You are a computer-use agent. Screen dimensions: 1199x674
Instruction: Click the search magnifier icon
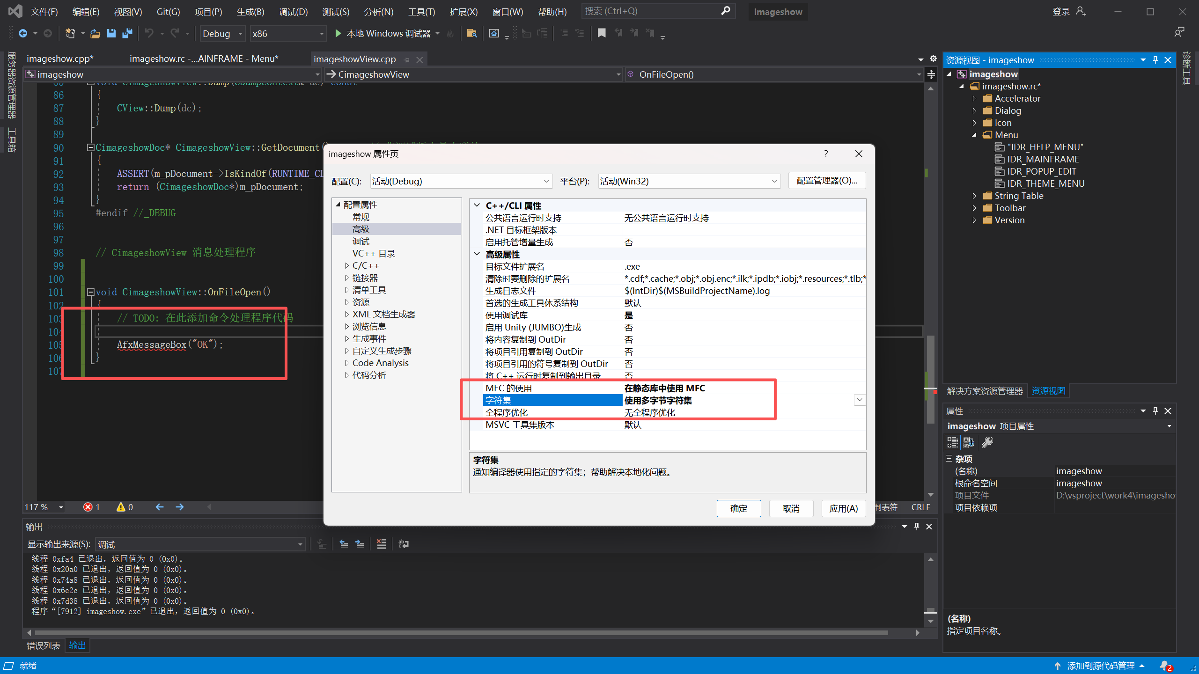(726, 11)
